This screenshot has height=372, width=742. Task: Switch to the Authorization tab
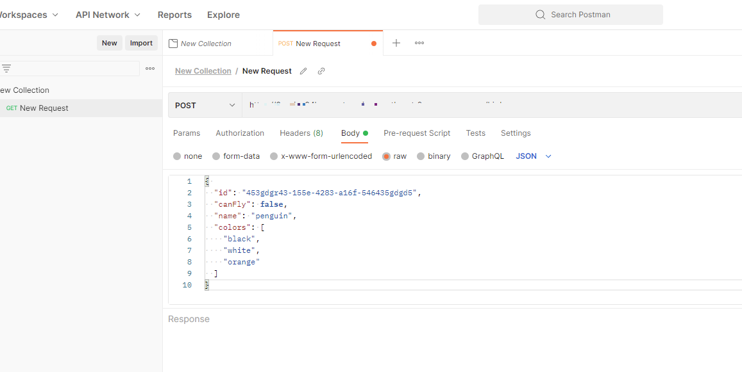coord(240,133)
